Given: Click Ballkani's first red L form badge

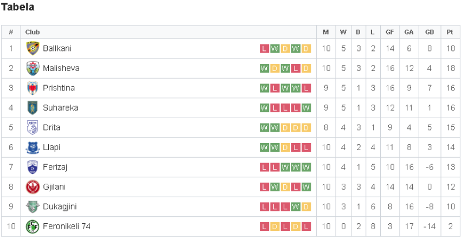Looking at the screenshot, I should point(264,48).
